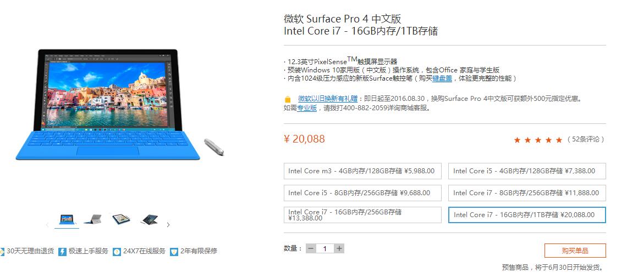Open the 键盘盖 keyboard cover link
Screen dimensions: 638x278
442,78
